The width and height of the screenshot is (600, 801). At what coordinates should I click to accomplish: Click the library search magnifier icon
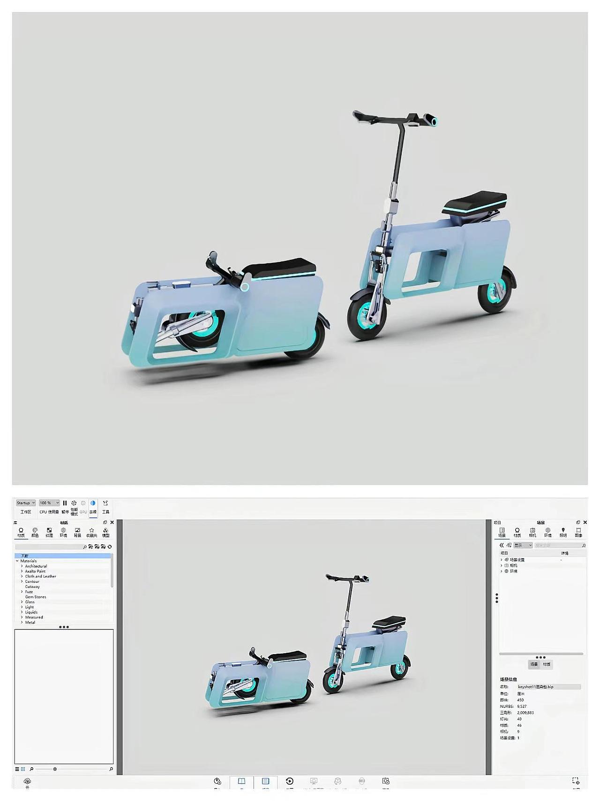[85, 547]
